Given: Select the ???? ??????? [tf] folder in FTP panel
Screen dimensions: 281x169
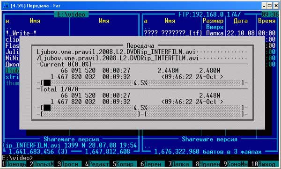Looking at the screenshot, I should coord(173,33).
